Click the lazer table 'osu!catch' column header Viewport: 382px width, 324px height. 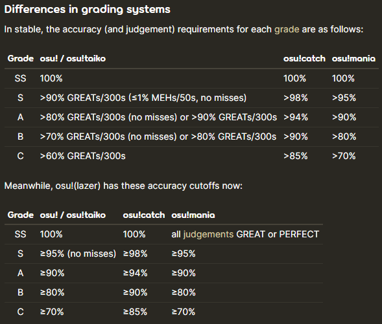[144, 215]
